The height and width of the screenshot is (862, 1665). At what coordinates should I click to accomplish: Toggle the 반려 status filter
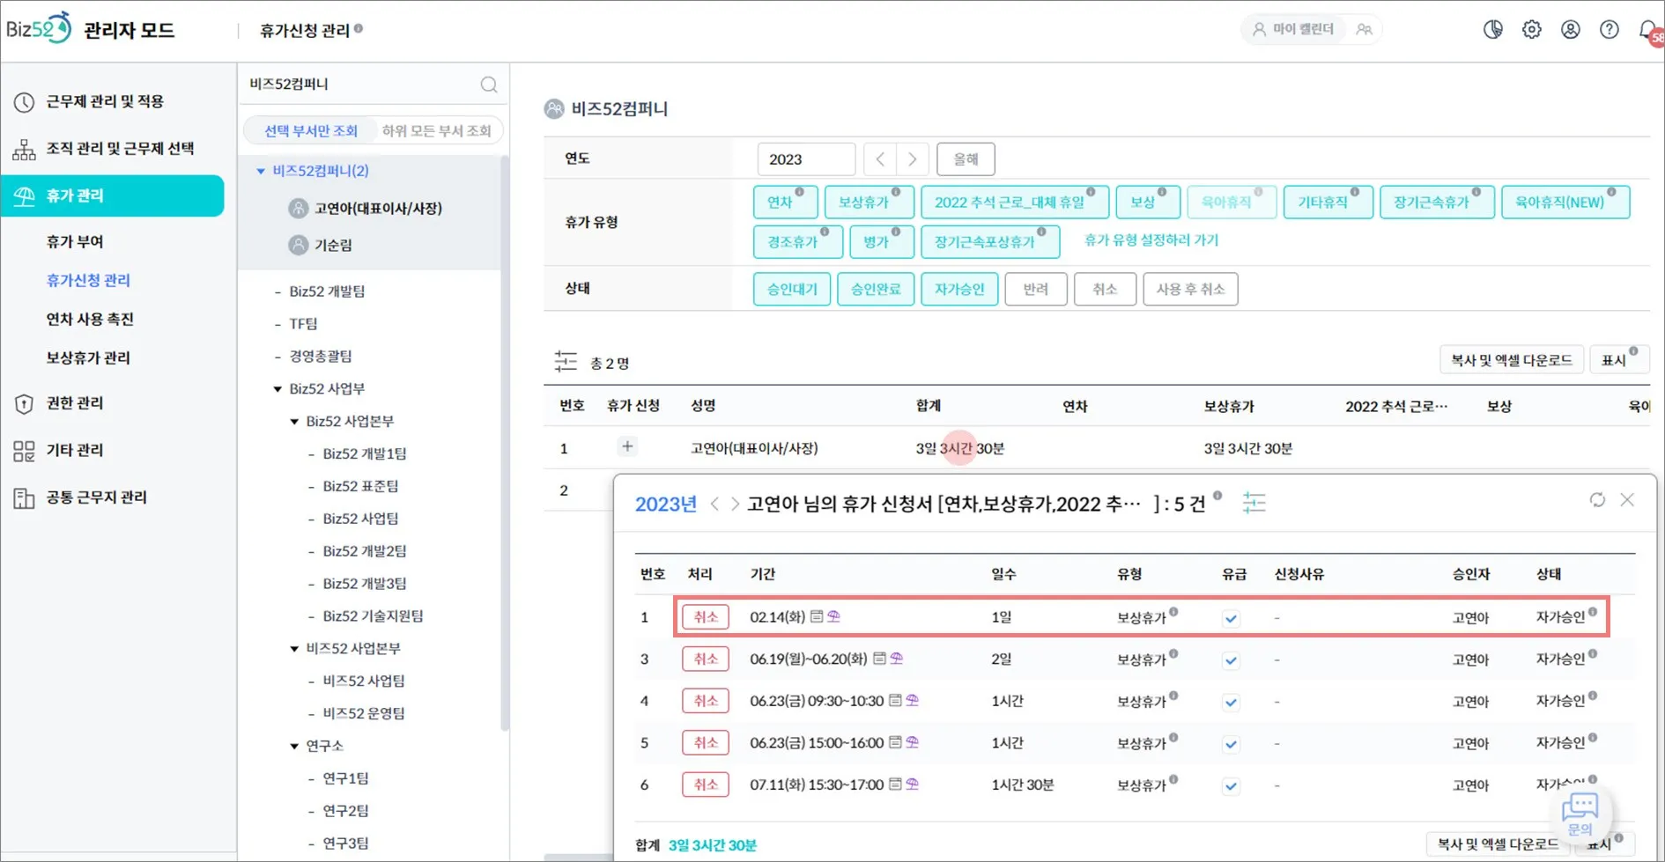(1036, 289)
